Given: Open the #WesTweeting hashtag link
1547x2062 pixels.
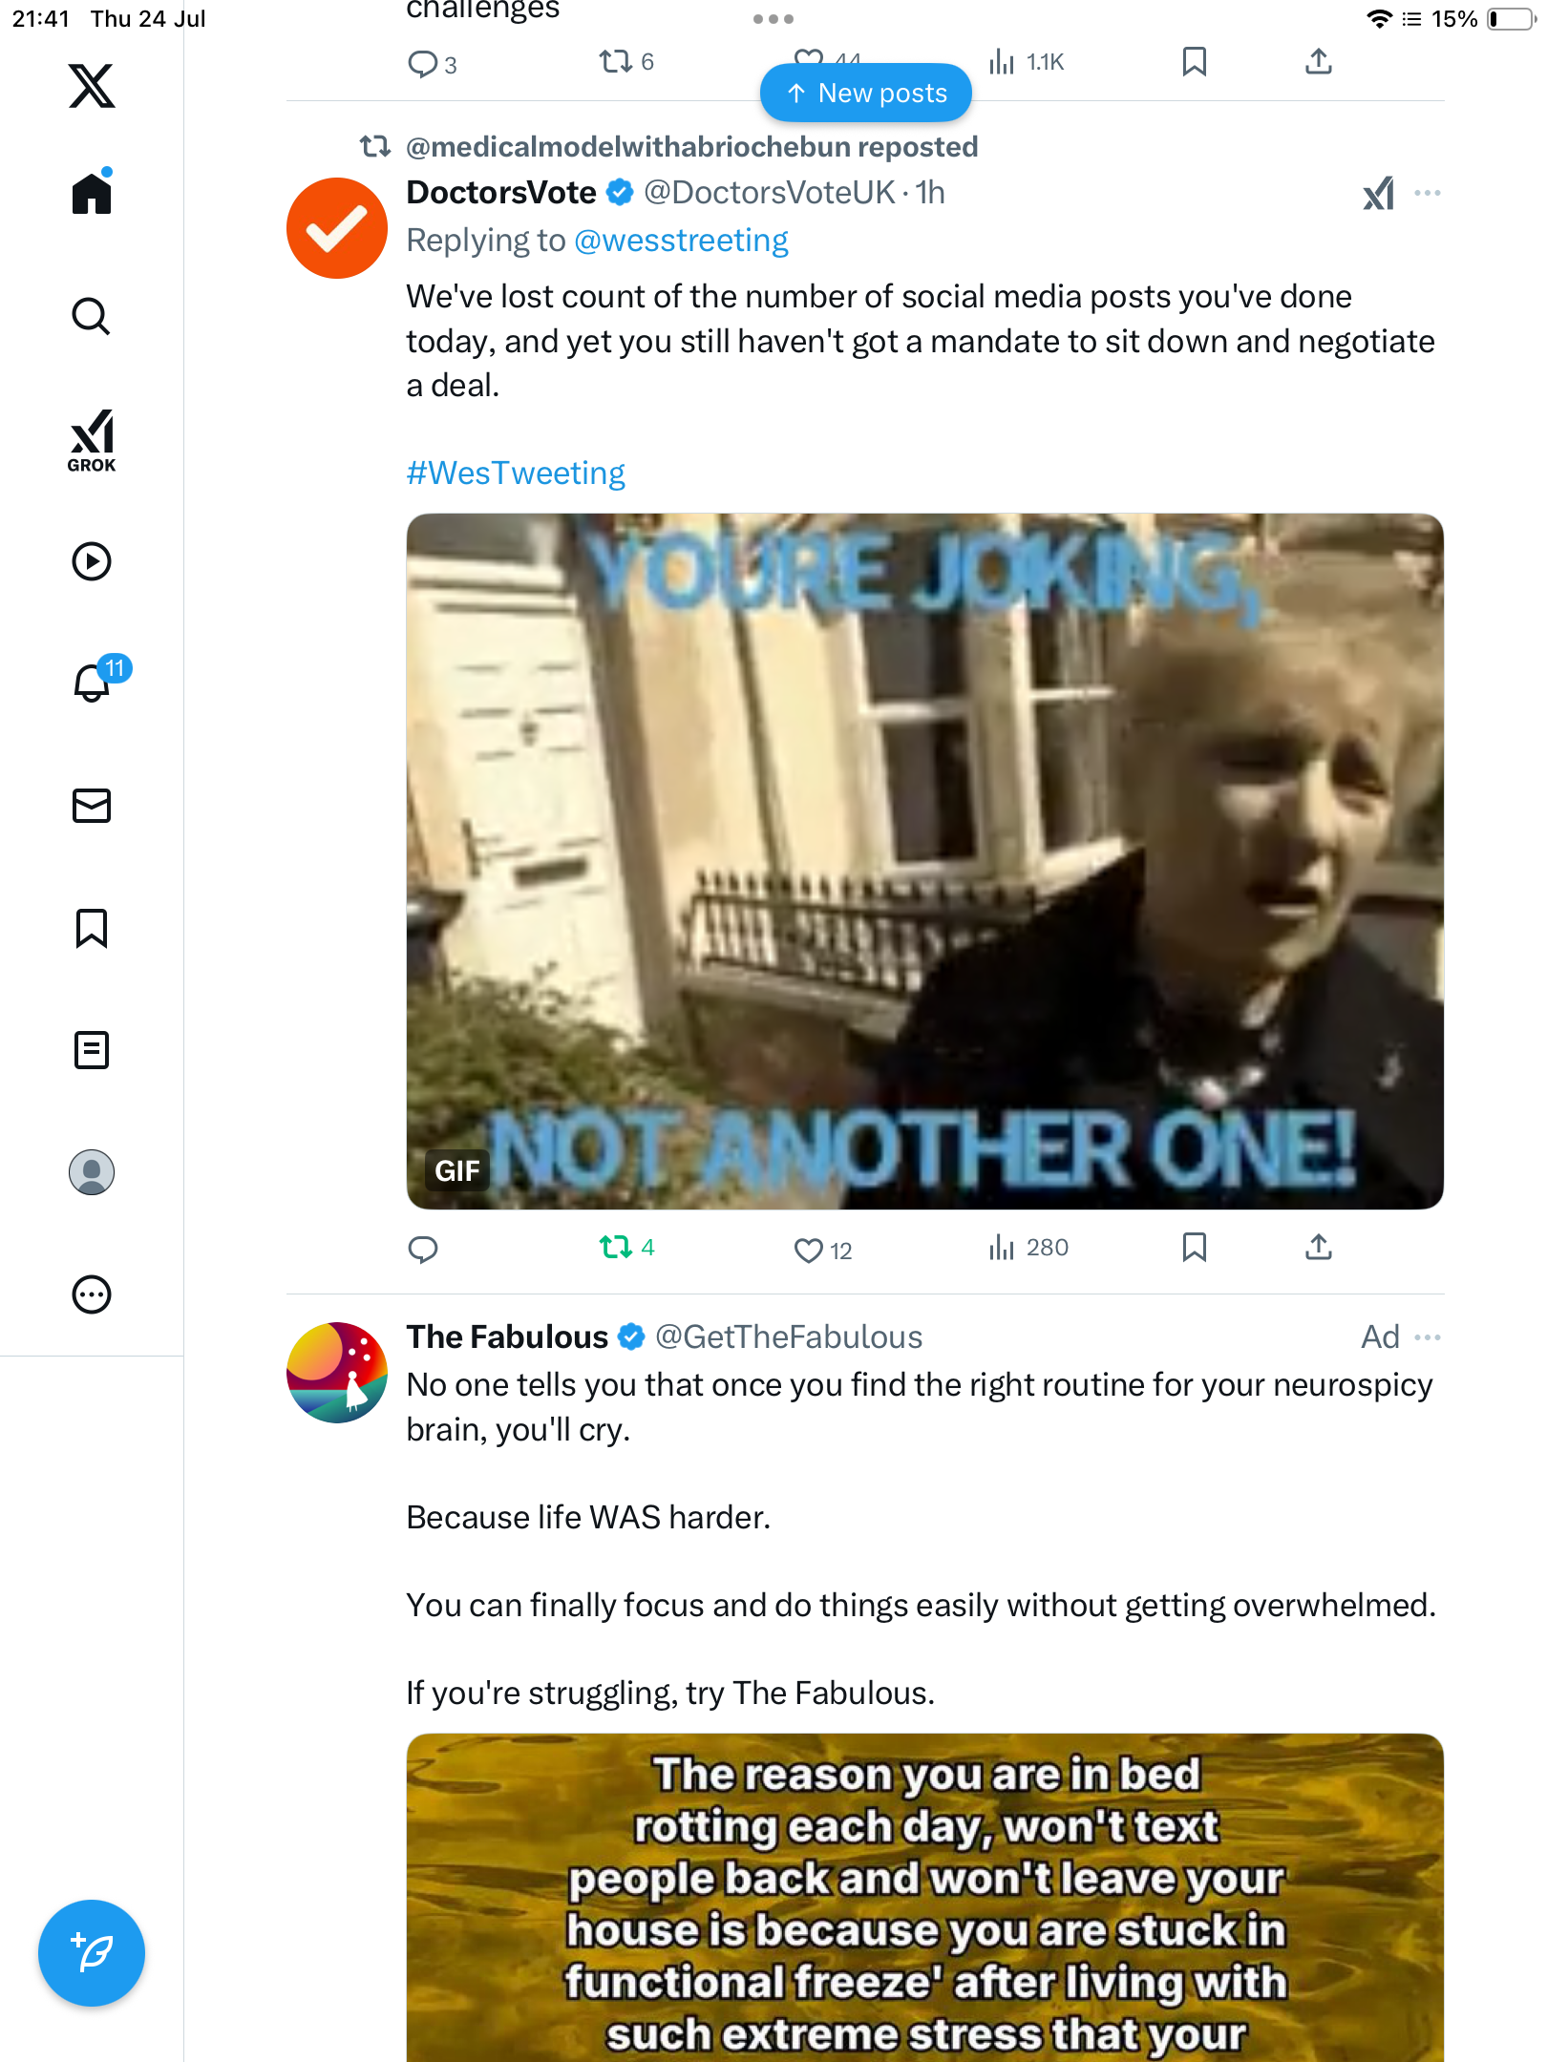Looking at the screenshot, I should point(516,473).
